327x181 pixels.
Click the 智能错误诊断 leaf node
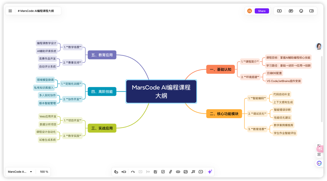click(x=282, y=110)
